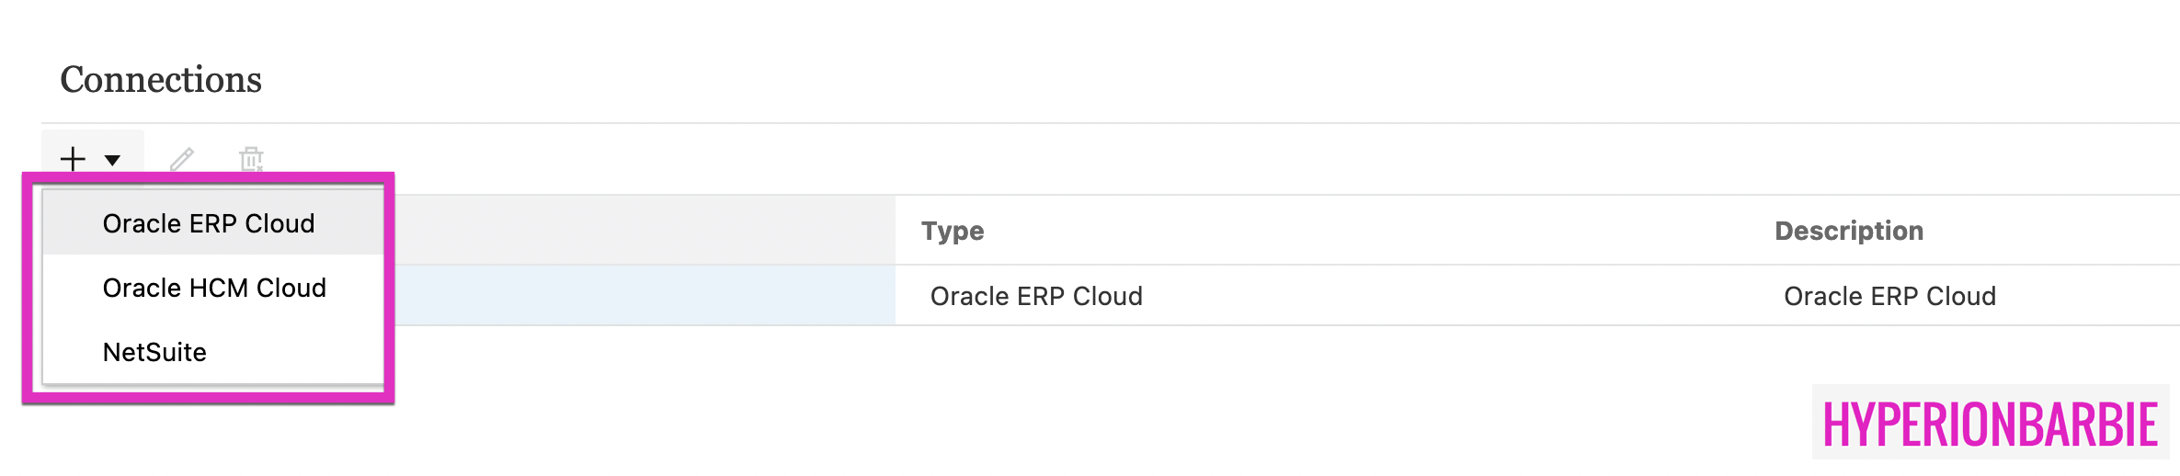The width and height of the screenshot is (2180, 476).
Task: Click the pencil Edit connection icon
Action: click(182, 159)
